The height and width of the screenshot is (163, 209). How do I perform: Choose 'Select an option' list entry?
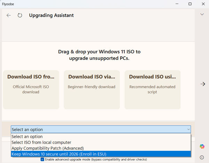(x=101, y=137)
